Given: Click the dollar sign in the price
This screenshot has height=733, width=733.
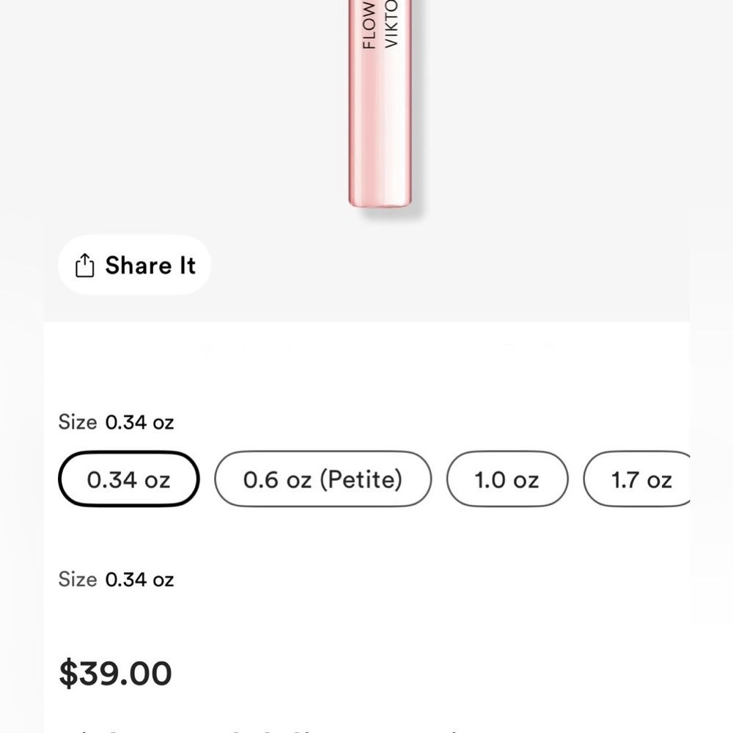Looking at the screenshot, I should tap(68, 673).
